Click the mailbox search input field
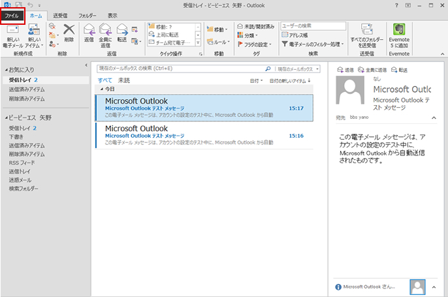The width and height of the screenshot is (448, 297). coord(180,68)
